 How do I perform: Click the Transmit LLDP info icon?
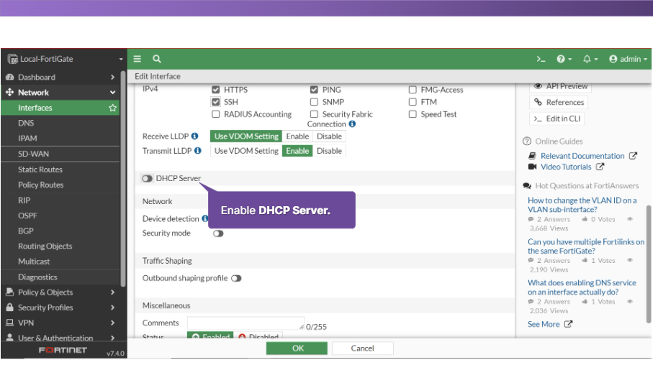click(198, 151)
